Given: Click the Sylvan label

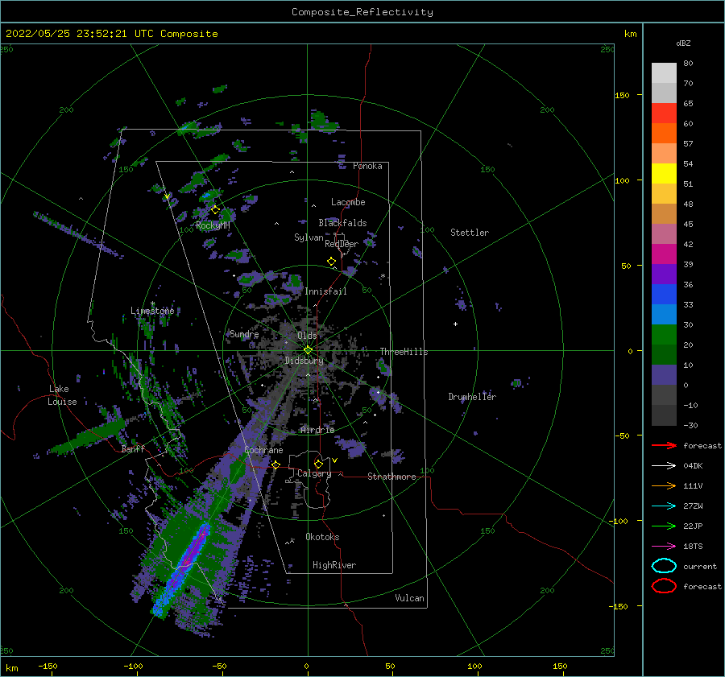Looking at the screenshot, I should (x=309, y=238).
